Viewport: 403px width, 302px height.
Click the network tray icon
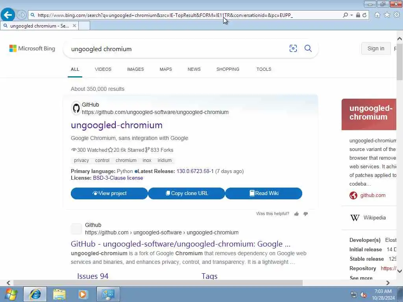(x=354, y=295)
